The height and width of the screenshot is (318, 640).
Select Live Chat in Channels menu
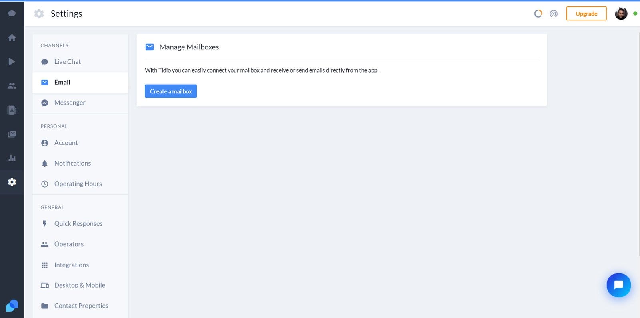tap(68, 62)
